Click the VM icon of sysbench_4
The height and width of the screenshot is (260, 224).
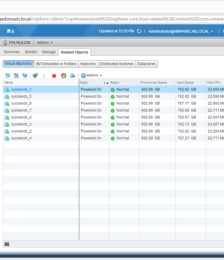tap(7, 139)
